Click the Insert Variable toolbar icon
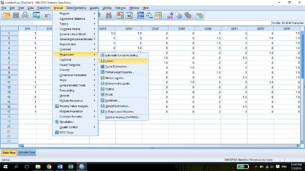Image resolution: width=305 pixels, height=171 pixels. [x=129, y=15]
